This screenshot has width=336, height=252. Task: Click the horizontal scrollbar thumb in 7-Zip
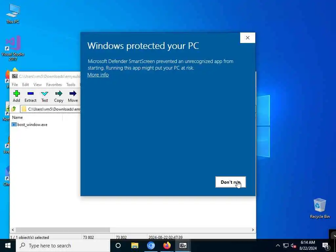(63, 230)
